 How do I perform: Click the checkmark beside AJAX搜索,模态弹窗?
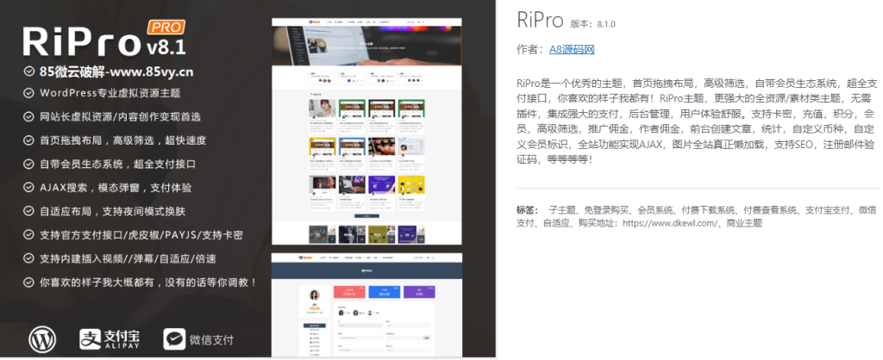[28, 187]
